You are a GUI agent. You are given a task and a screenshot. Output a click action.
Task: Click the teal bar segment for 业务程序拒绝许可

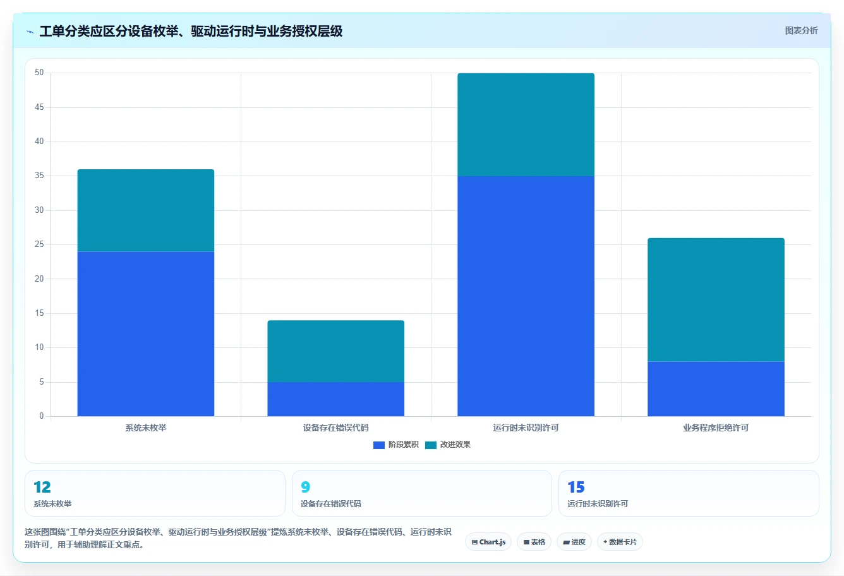[x=716, y=299]
